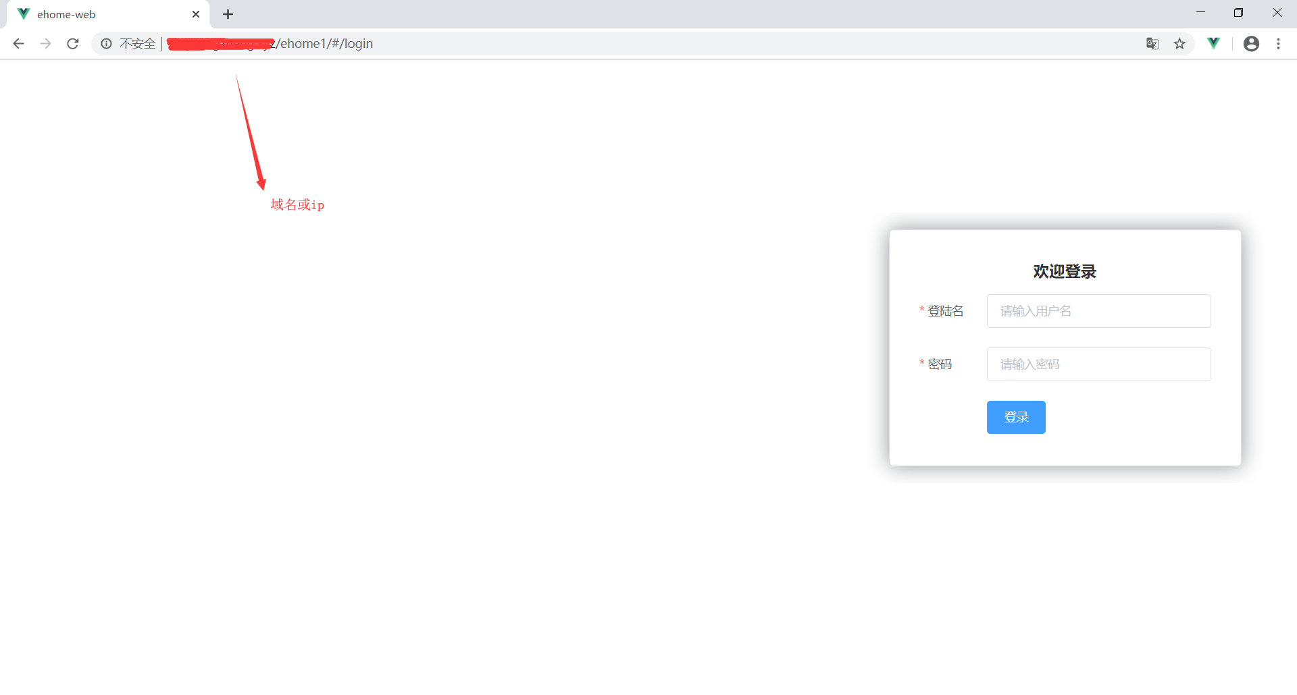Bookmark this page with the star icon

point(1179,44)
